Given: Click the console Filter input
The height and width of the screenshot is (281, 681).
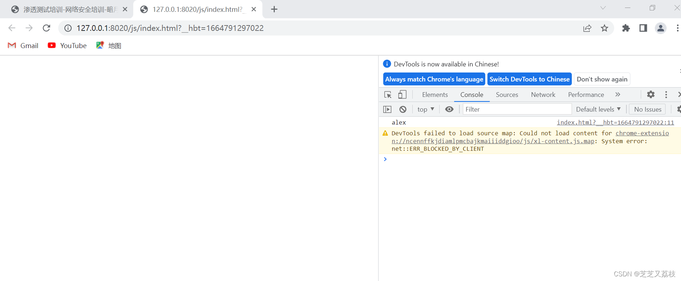Looking at the screenshot, I should pyautogui.click(x=517, y=109).
